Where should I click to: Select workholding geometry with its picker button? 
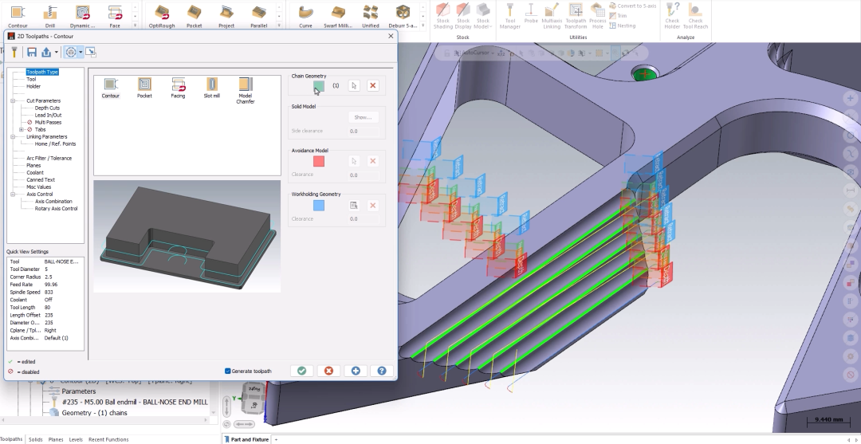(354, 206)
